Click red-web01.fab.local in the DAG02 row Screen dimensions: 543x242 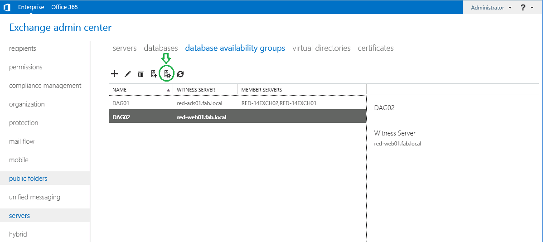pos(201,117)
